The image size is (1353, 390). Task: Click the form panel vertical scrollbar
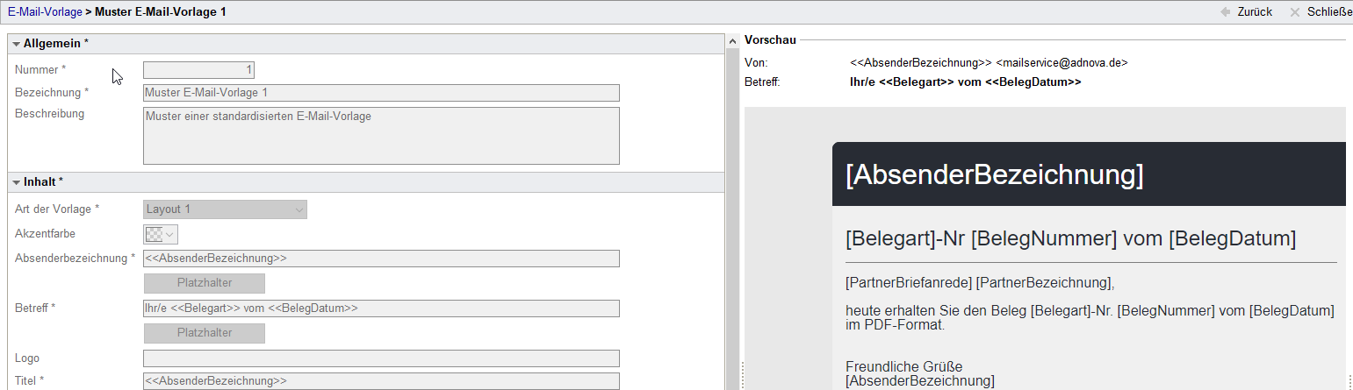pos(731,219)
